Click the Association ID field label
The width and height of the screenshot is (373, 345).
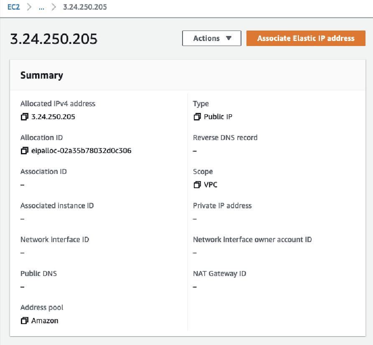click(43, 171)
